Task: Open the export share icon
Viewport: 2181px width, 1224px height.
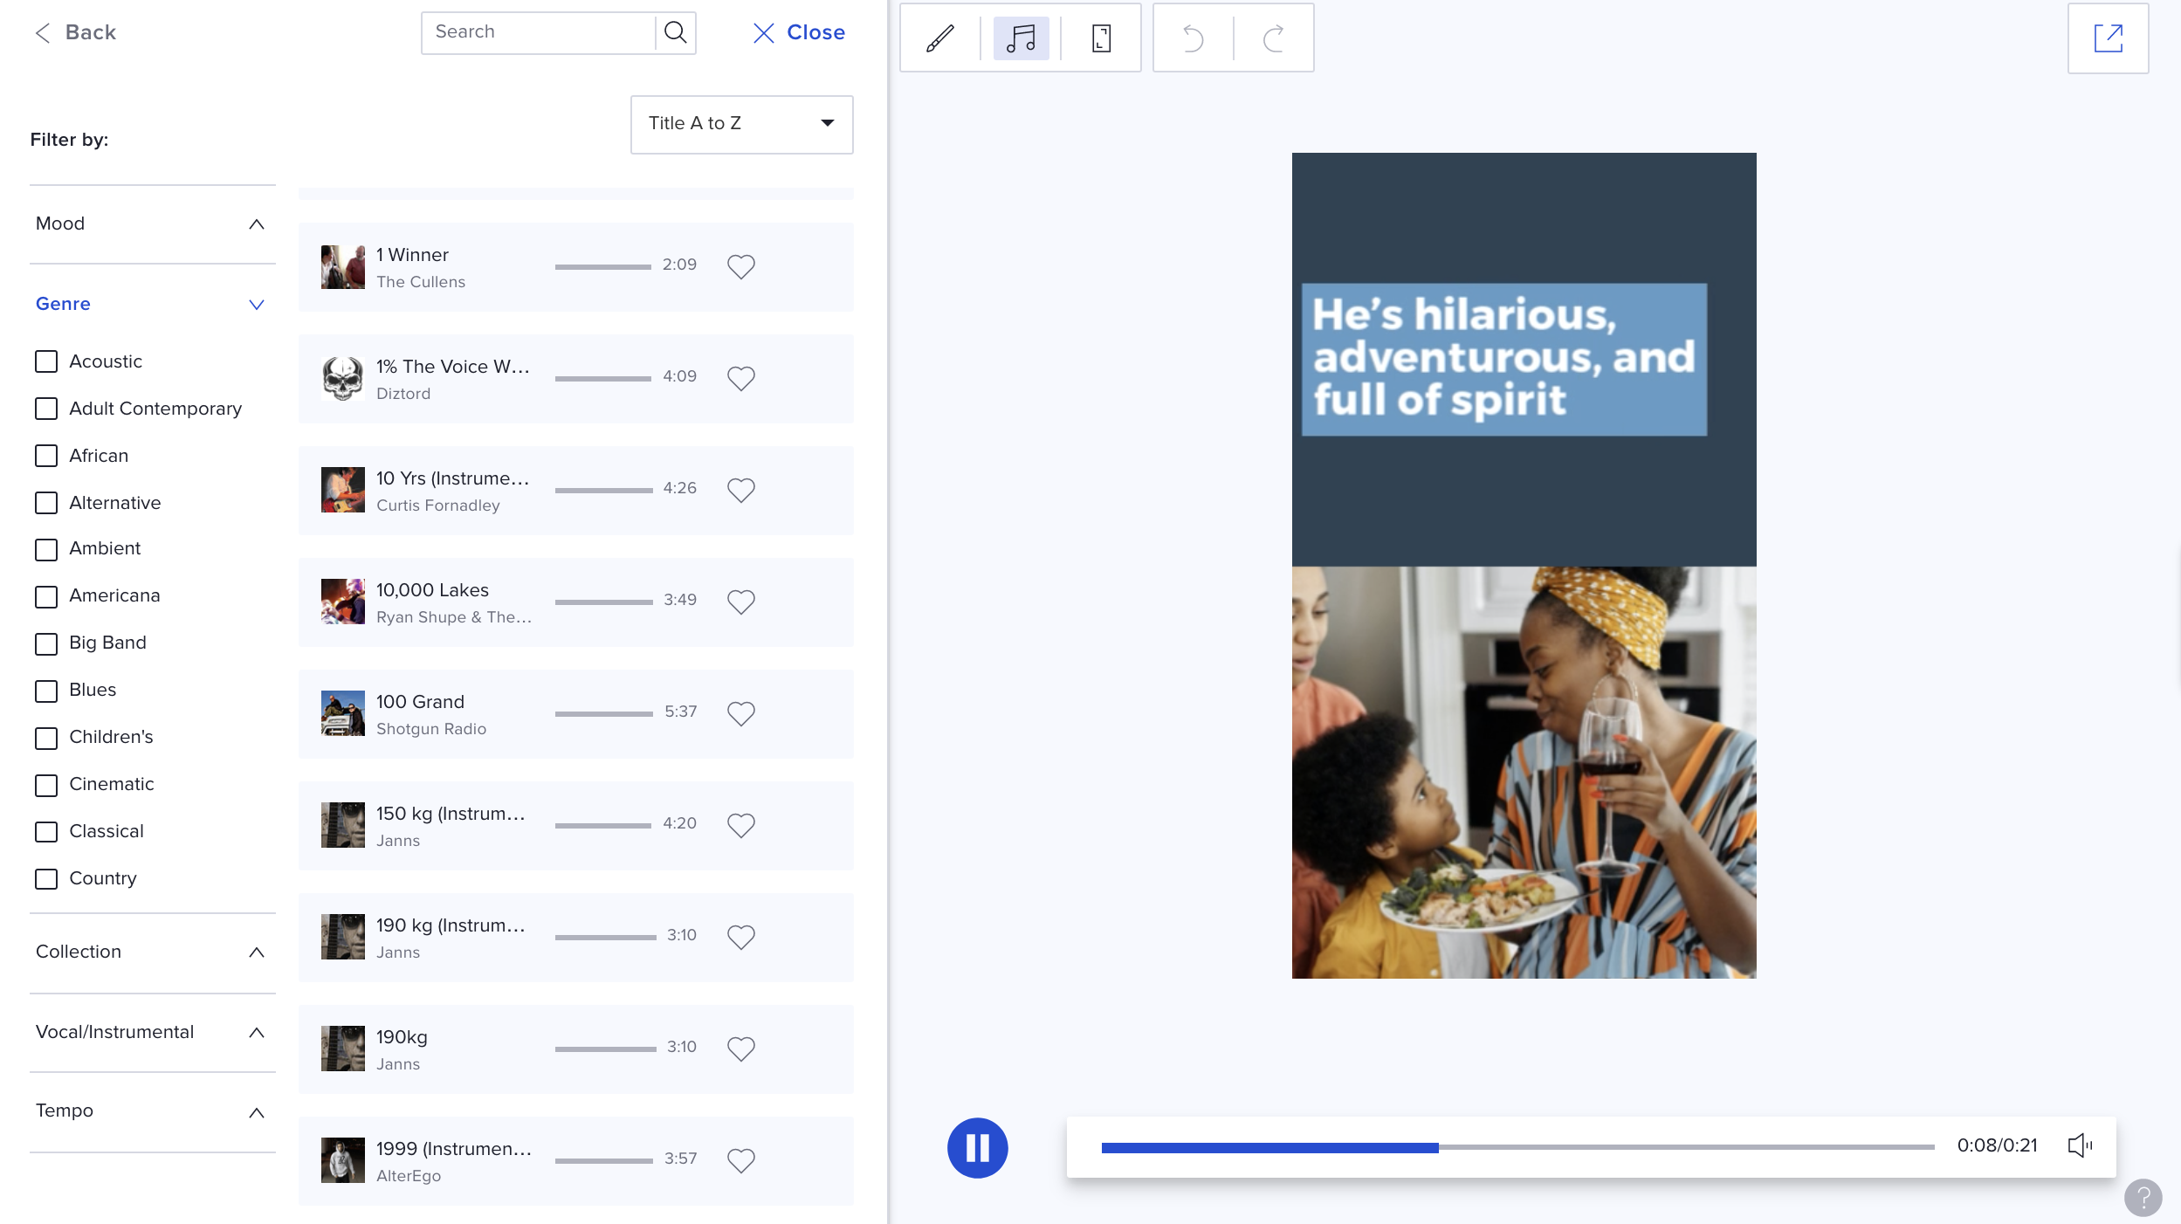Action: pos(2108,38)
